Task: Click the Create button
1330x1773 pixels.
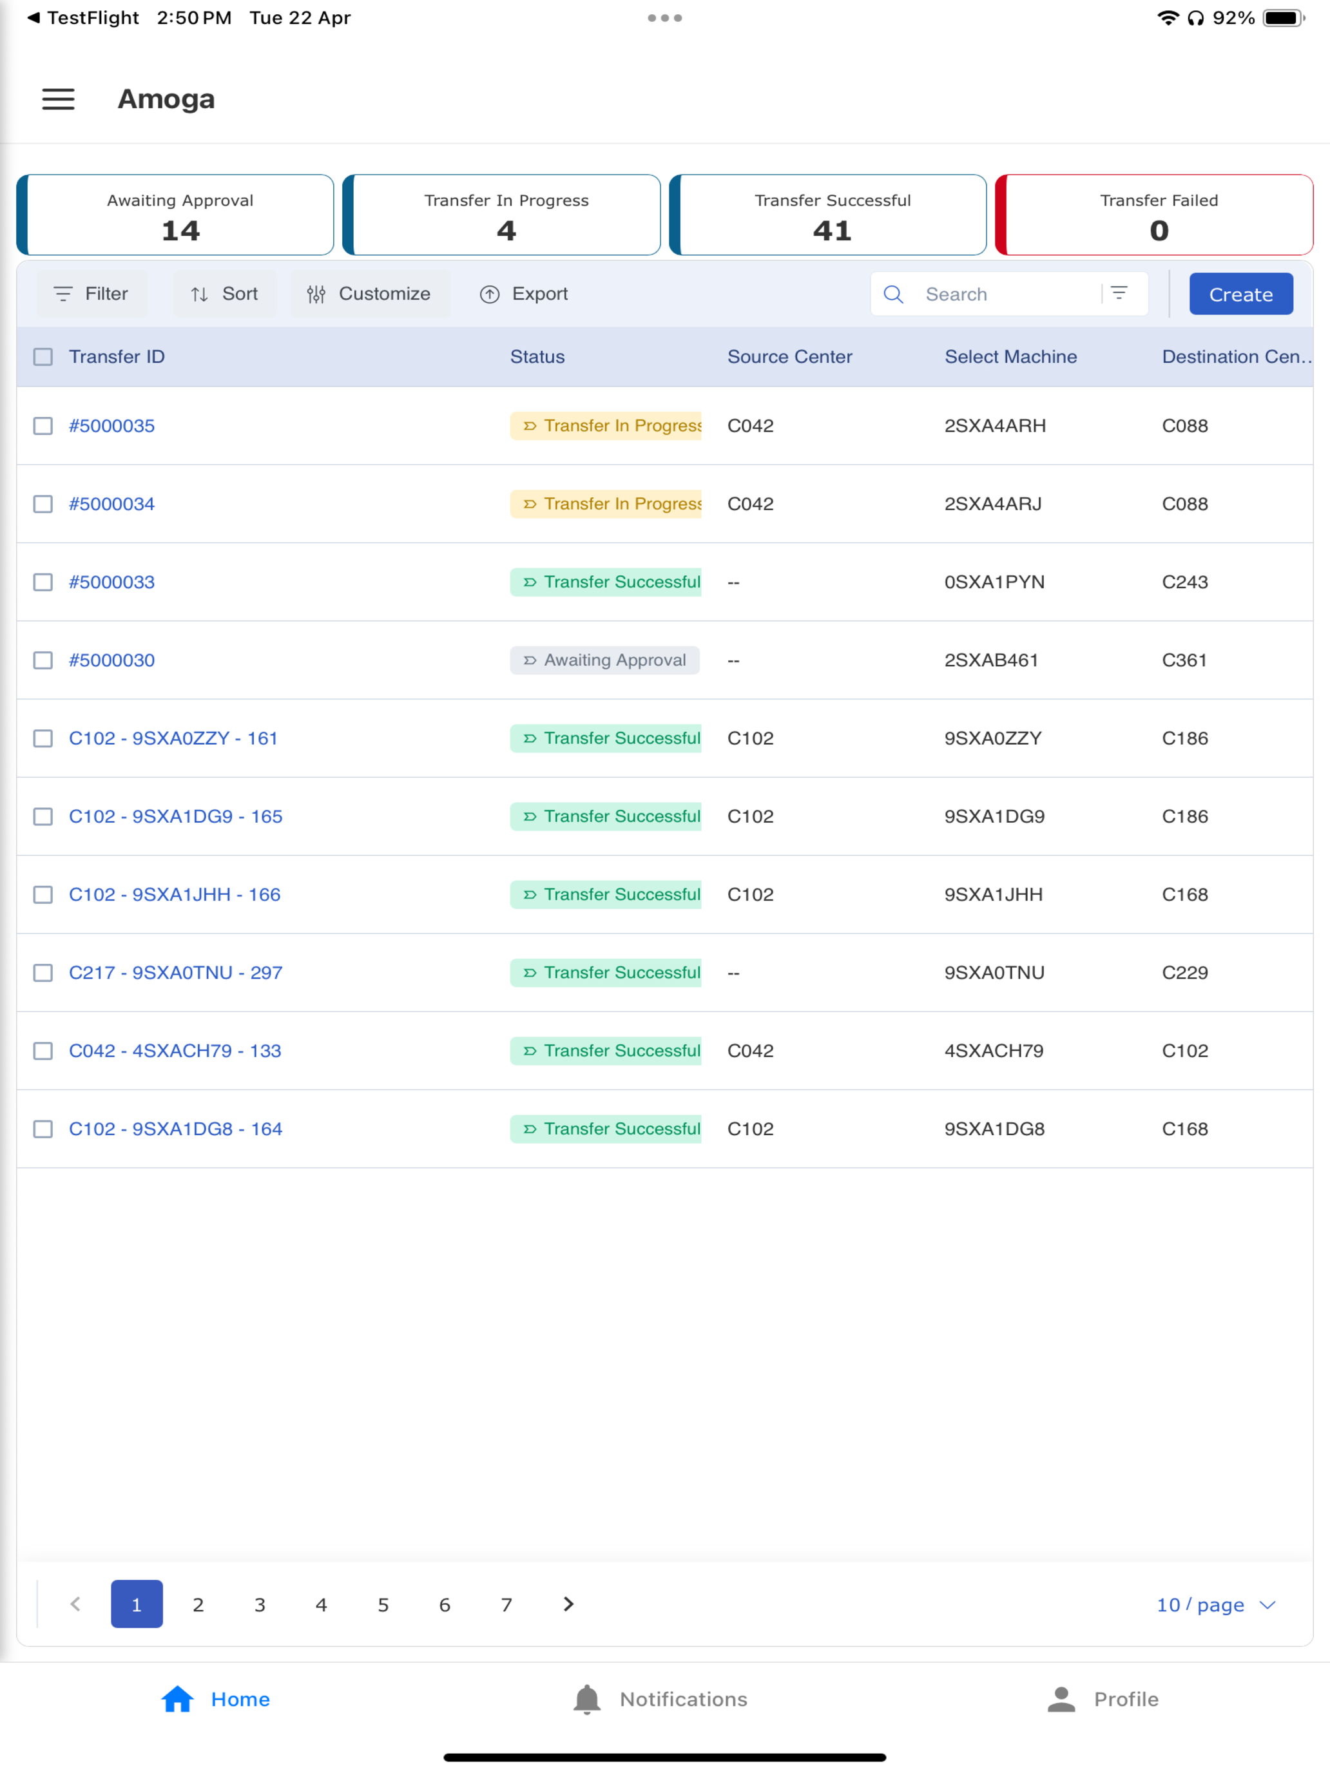Action: coord(1241,294)
